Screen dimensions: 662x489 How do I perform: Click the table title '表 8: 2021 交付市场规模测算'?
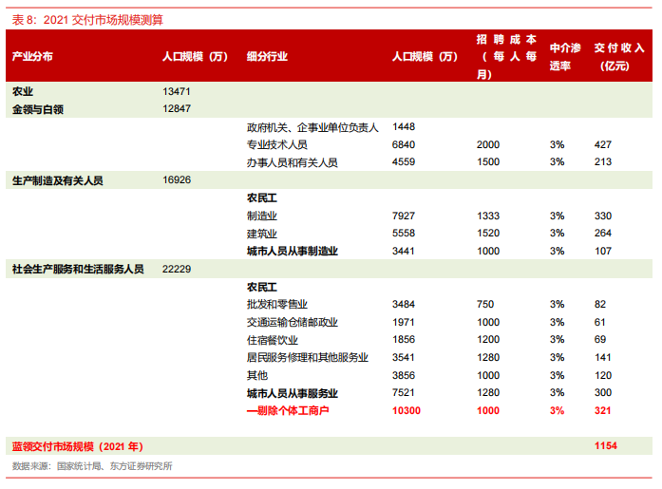tap(87, 20)
